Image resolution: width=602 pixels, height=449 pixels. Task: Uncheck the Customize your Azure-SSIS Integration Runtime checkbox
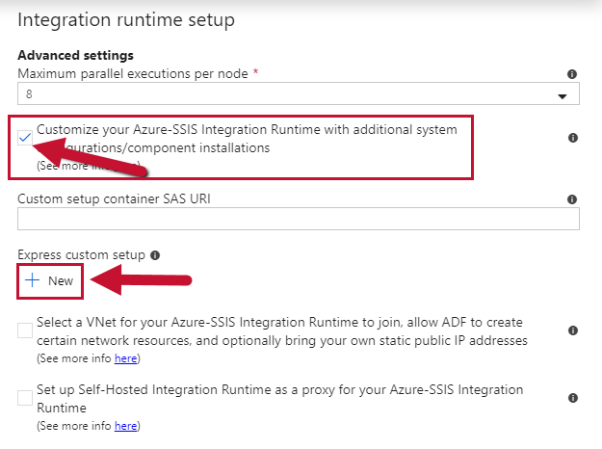point(25,138)
